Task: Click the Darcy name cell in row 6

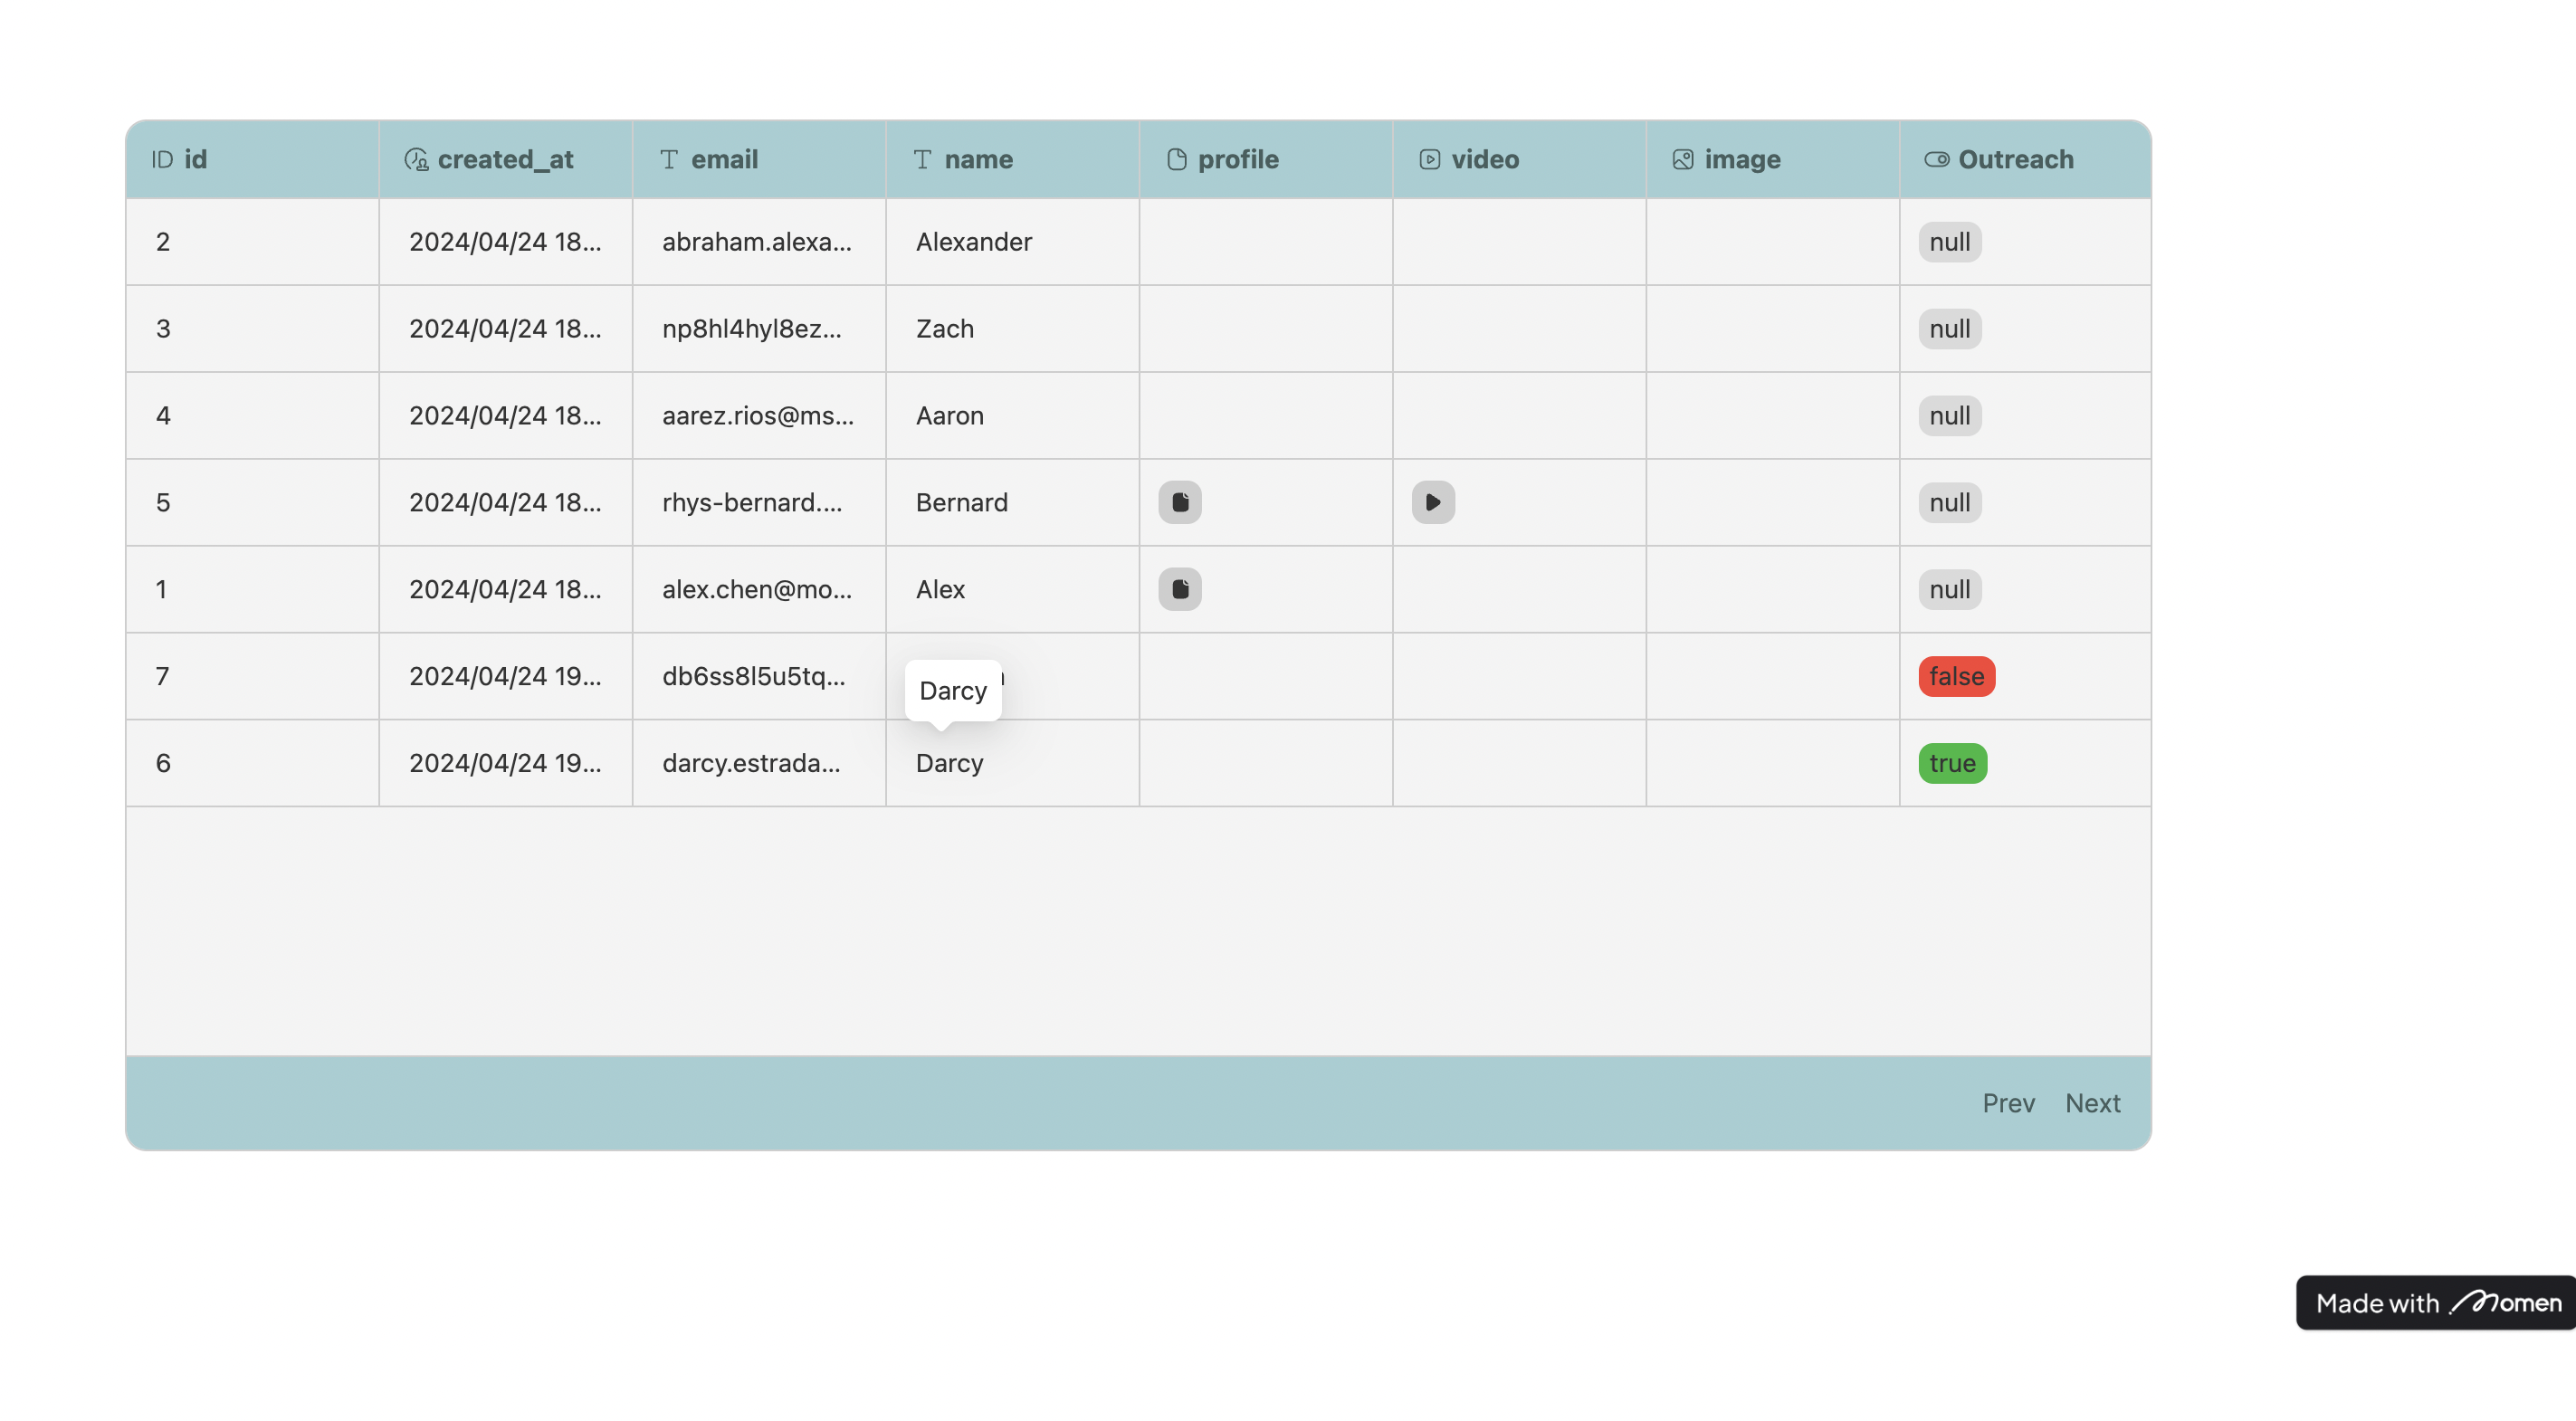Action: pyautogui.click(x=1013, y=763)
